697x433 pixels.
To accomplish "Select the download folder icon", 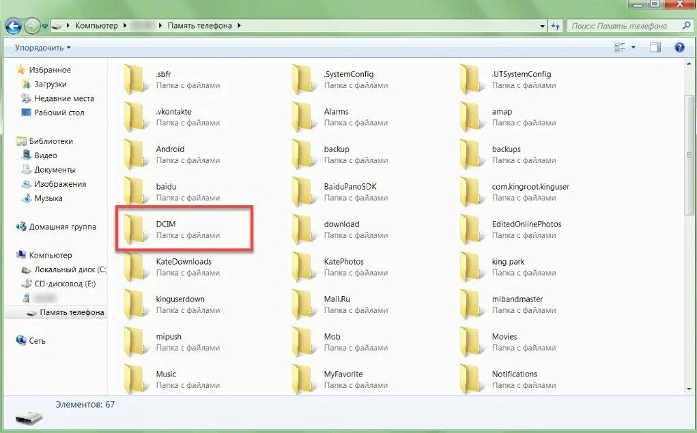I will [302, 229].
